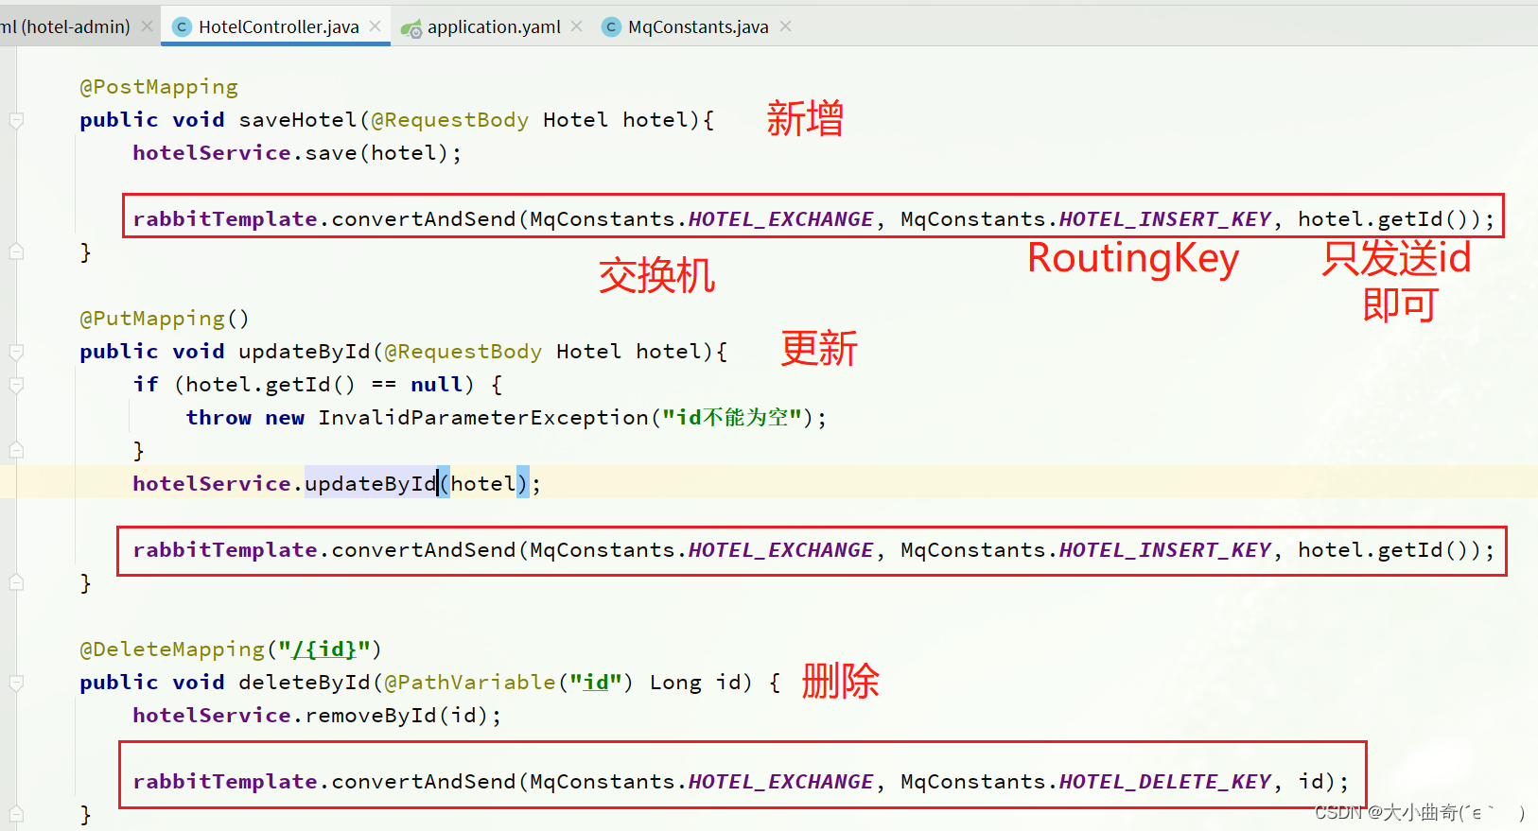Click hotelService.removeById(id) call
1538x831 pixels.
pyautogui.click(x=317, y=716)
